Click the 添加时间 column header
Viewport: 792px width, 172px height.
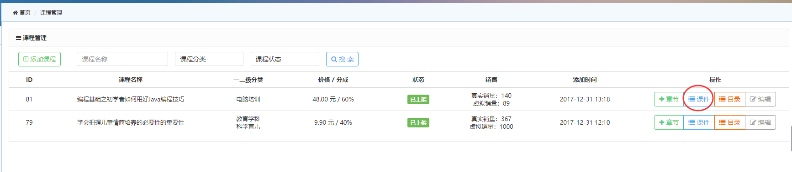click(585, 80)
